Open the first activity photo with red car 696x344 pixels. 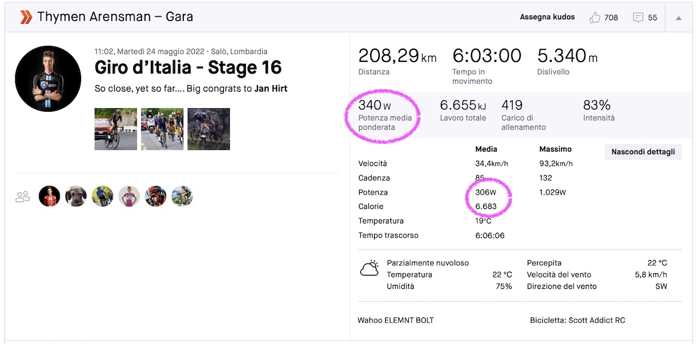(x=116, y=129)
